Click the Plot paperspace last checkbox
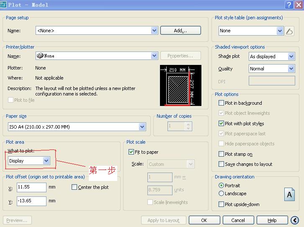This screenshot has width=304, height=227. coord(221,134)
